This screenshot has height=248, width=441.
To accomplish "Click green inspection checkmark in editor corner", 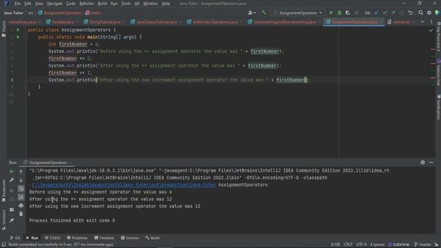I will pos(431,30).
